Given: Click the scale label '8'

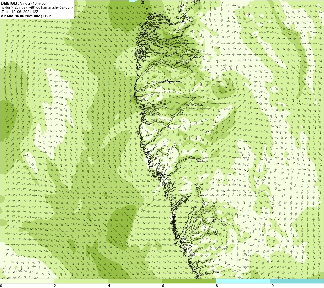Looking at the screenshot, I should pyautogui.click(x=217, y=286).
